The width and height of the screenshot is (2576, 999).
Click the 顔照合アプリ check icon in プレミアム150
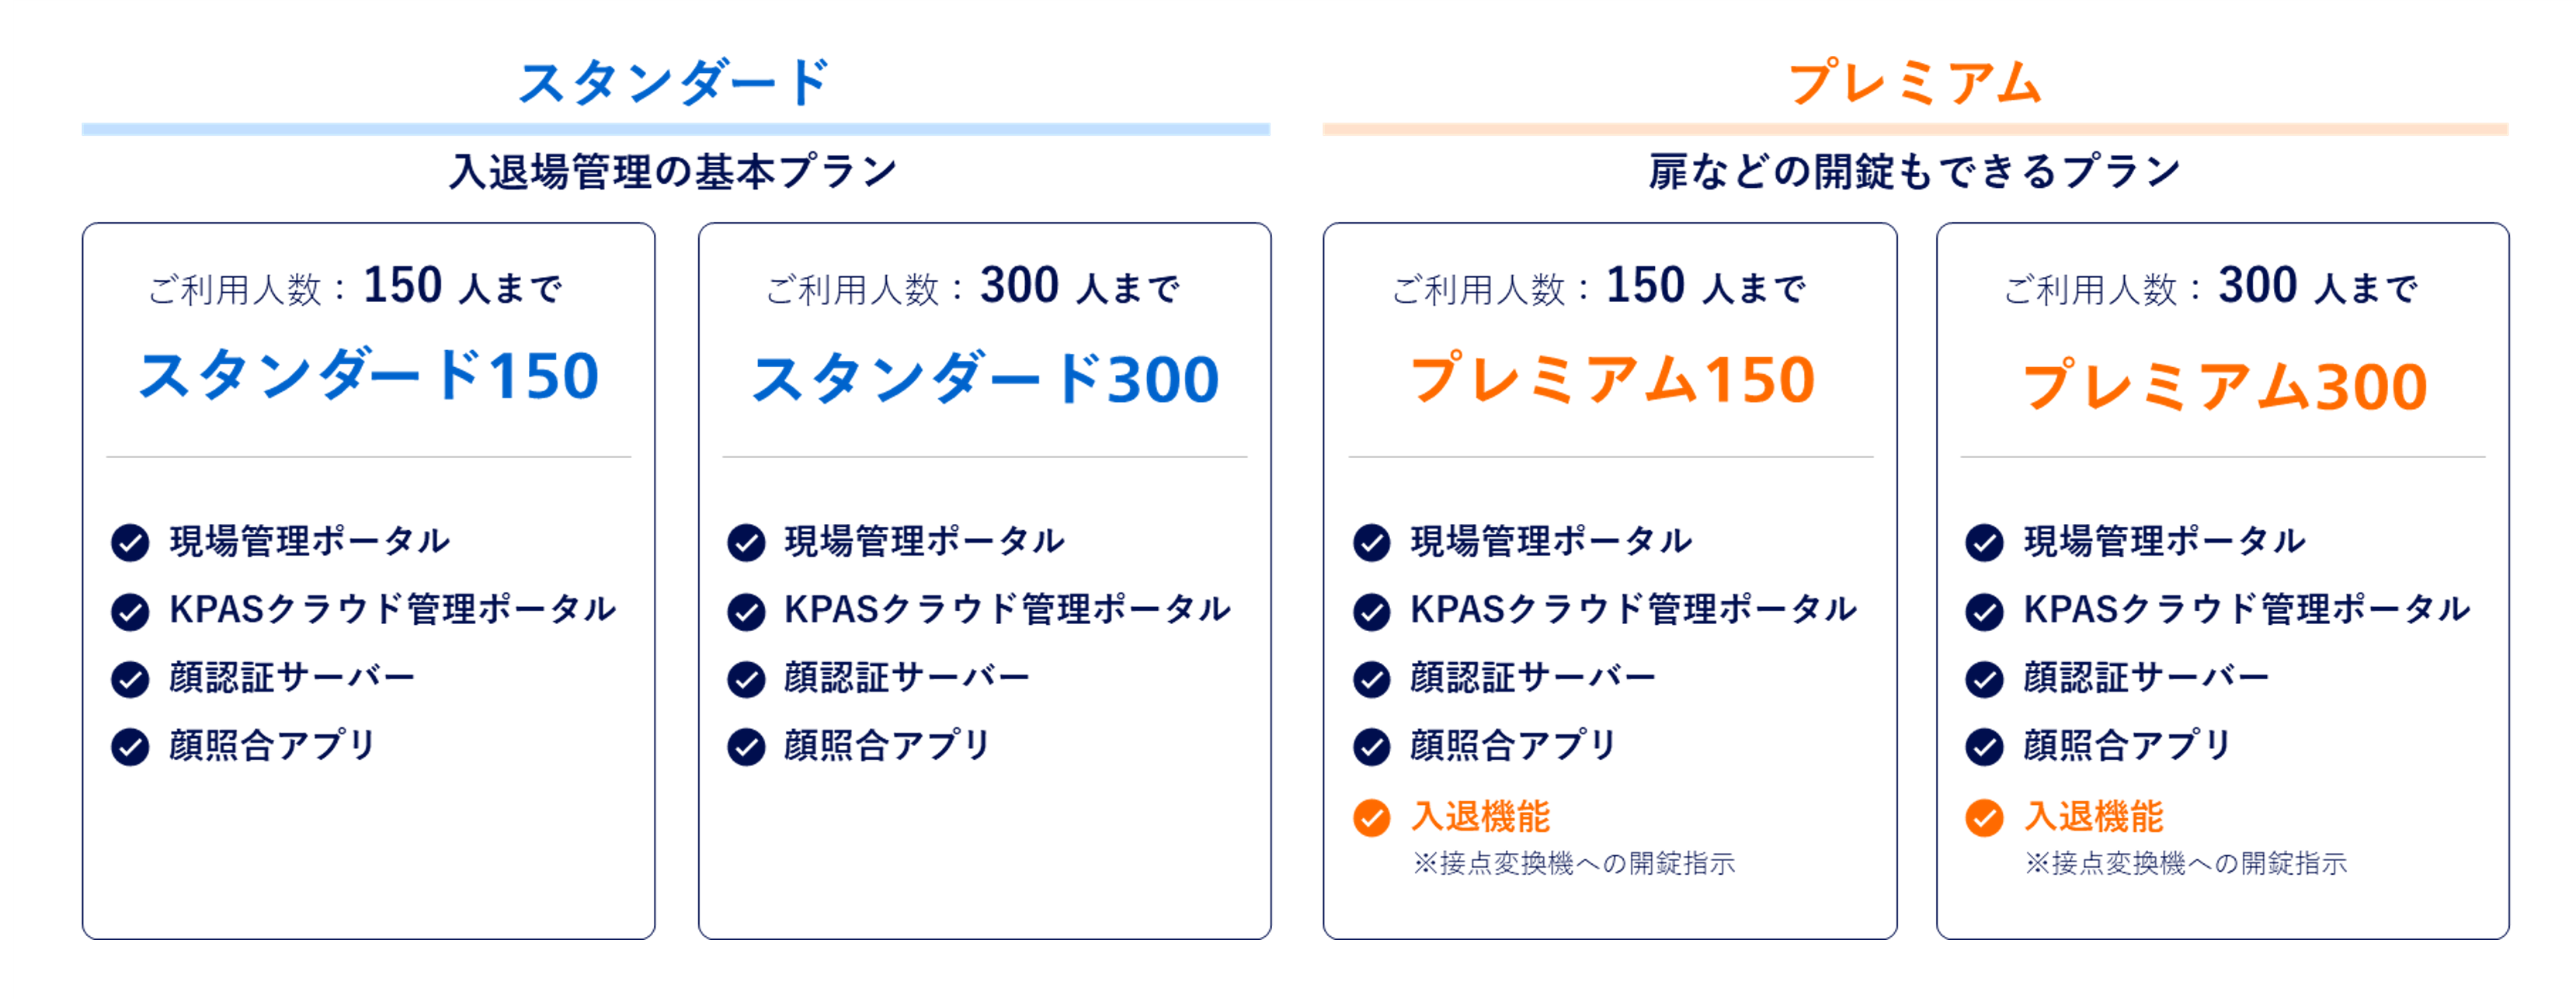coord(1371,746)
